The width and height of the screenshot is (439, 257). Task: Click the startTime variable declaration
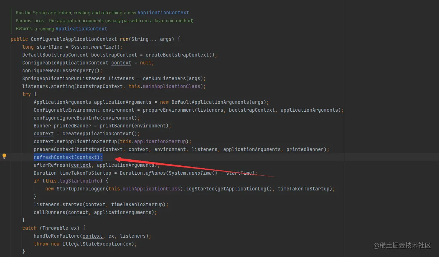click(x=50, y=47)
